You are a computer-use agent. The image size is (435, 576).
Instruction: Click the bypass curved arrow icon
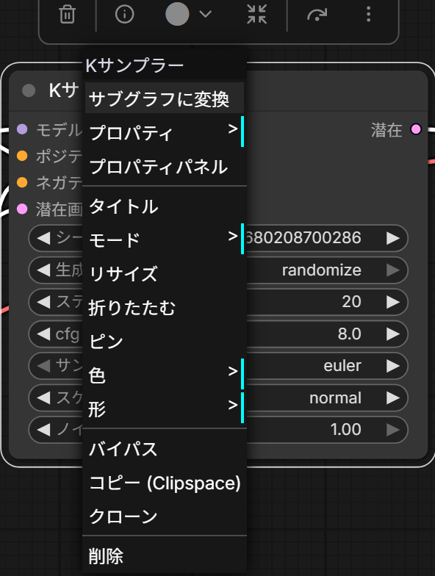317,15
